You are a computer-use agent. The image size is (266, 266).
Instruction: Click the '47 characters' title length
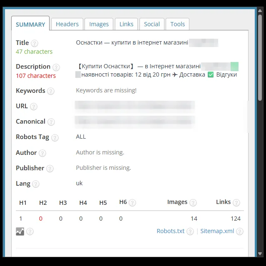(x=34, y=52)
